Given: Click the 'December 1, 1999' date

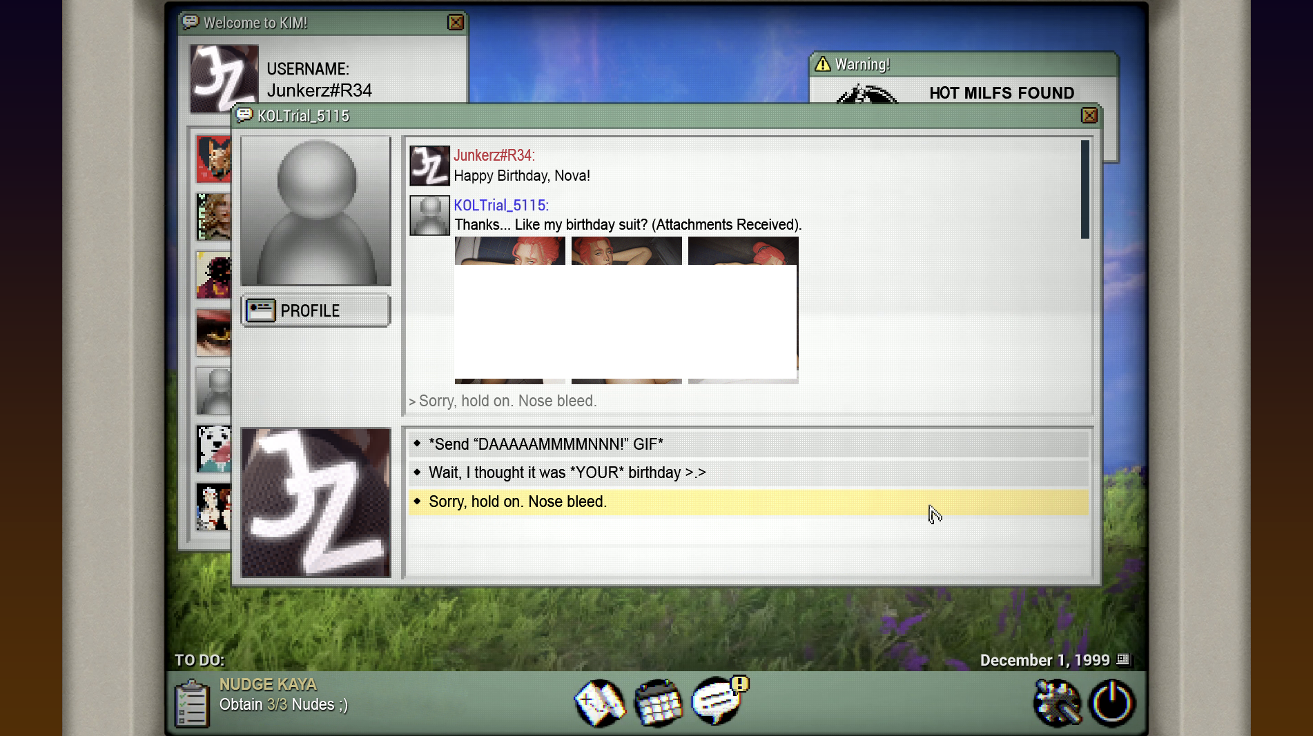Looking at the screenshot, I should click(1045, 660).
